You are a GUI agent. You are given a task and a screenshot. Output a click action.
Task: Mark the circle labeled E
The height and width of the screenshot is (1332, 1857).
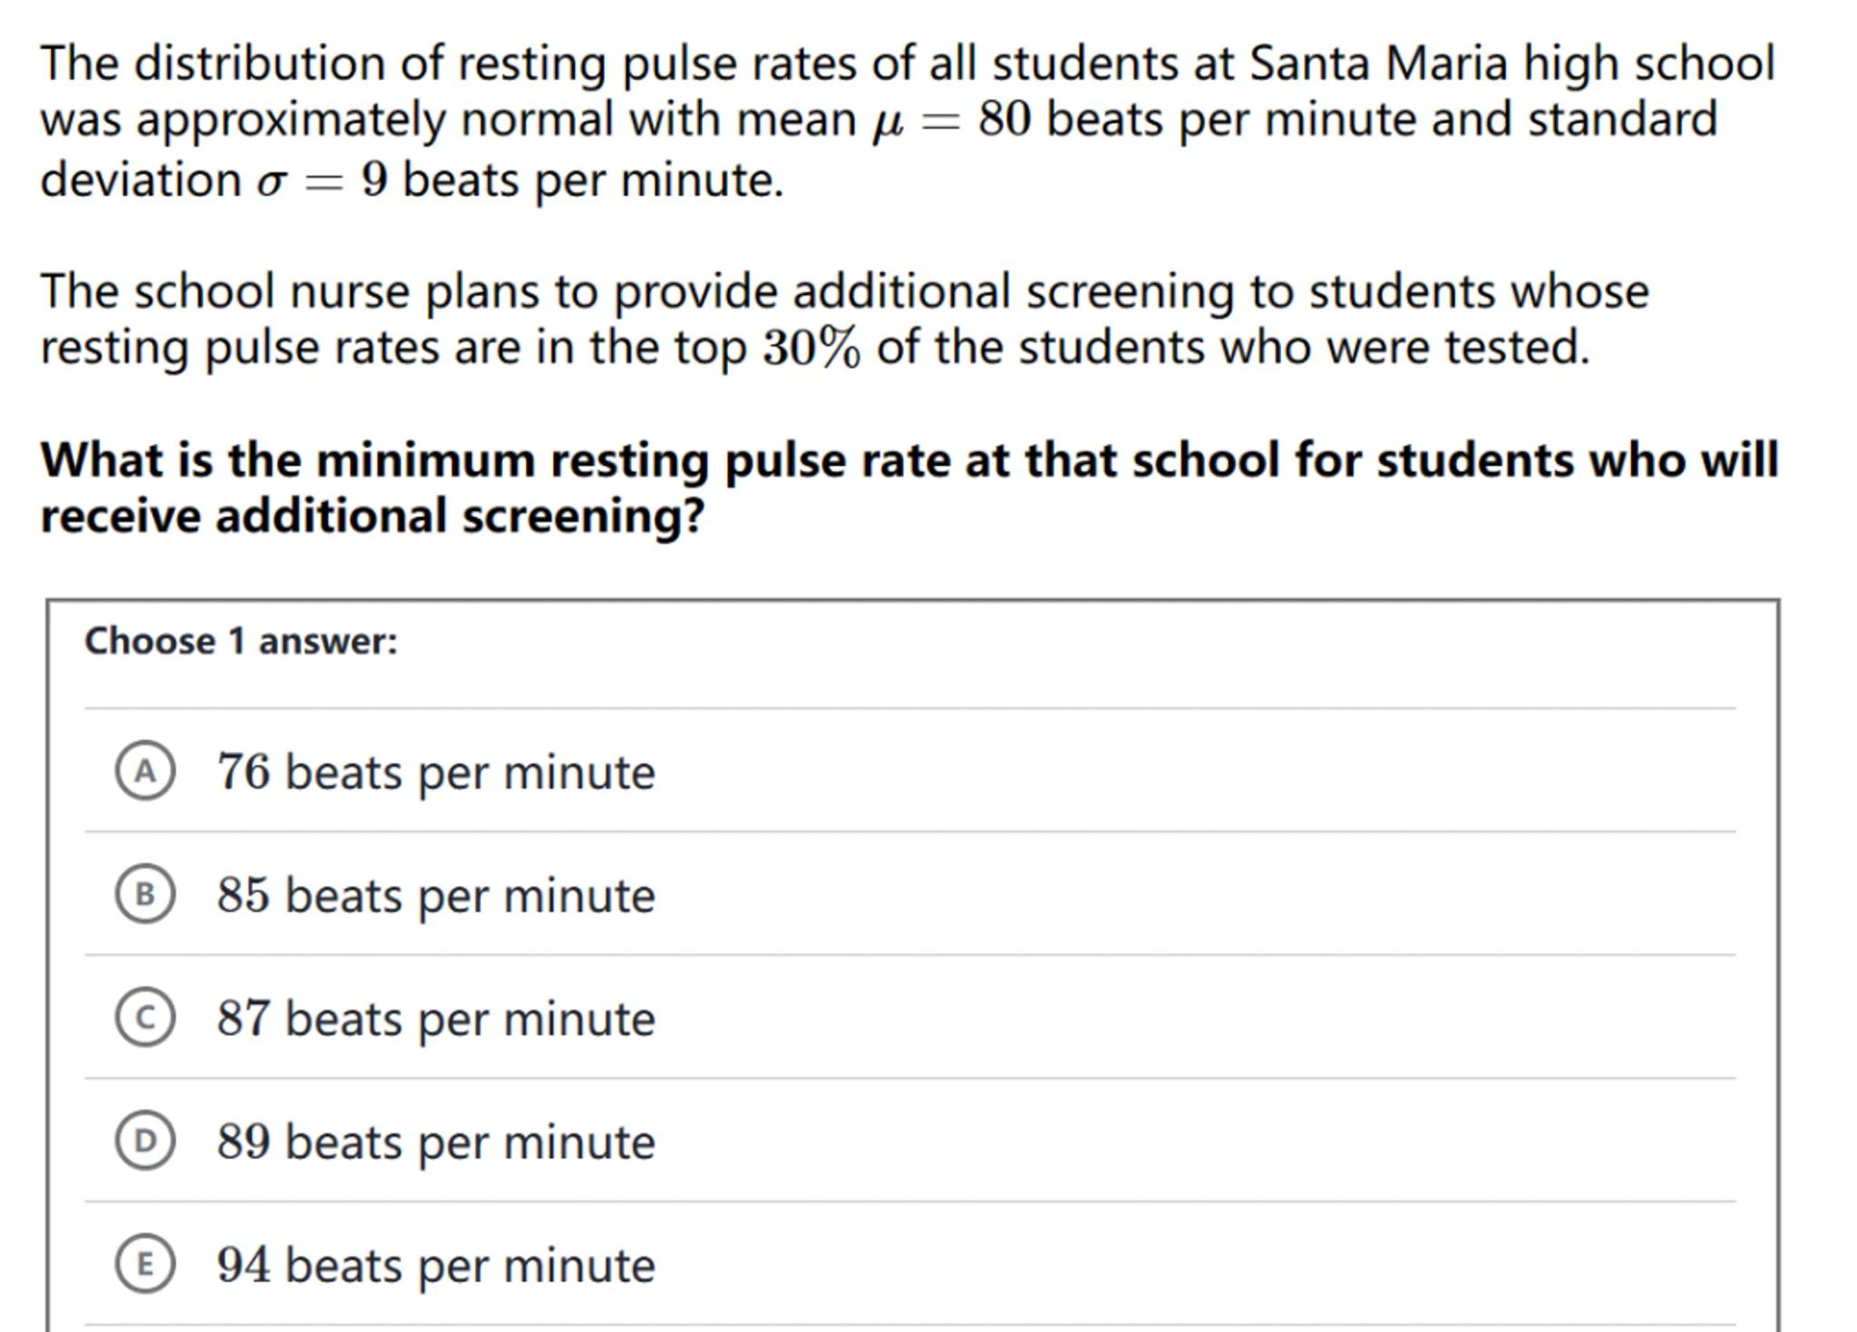tap(145, 1264)
